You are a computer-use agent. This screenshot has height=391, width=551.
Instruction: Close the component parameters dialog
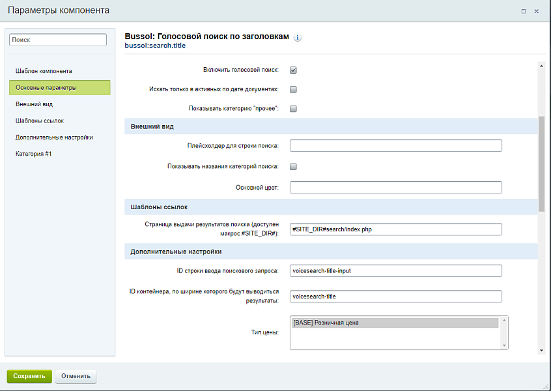tap(537, 11)
